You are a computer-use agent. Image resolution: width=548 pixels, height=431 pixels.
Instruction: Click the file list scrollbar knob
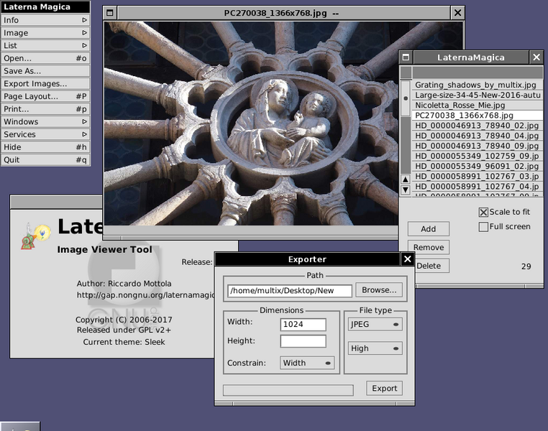pyautogui.click(x=406, y=98)
